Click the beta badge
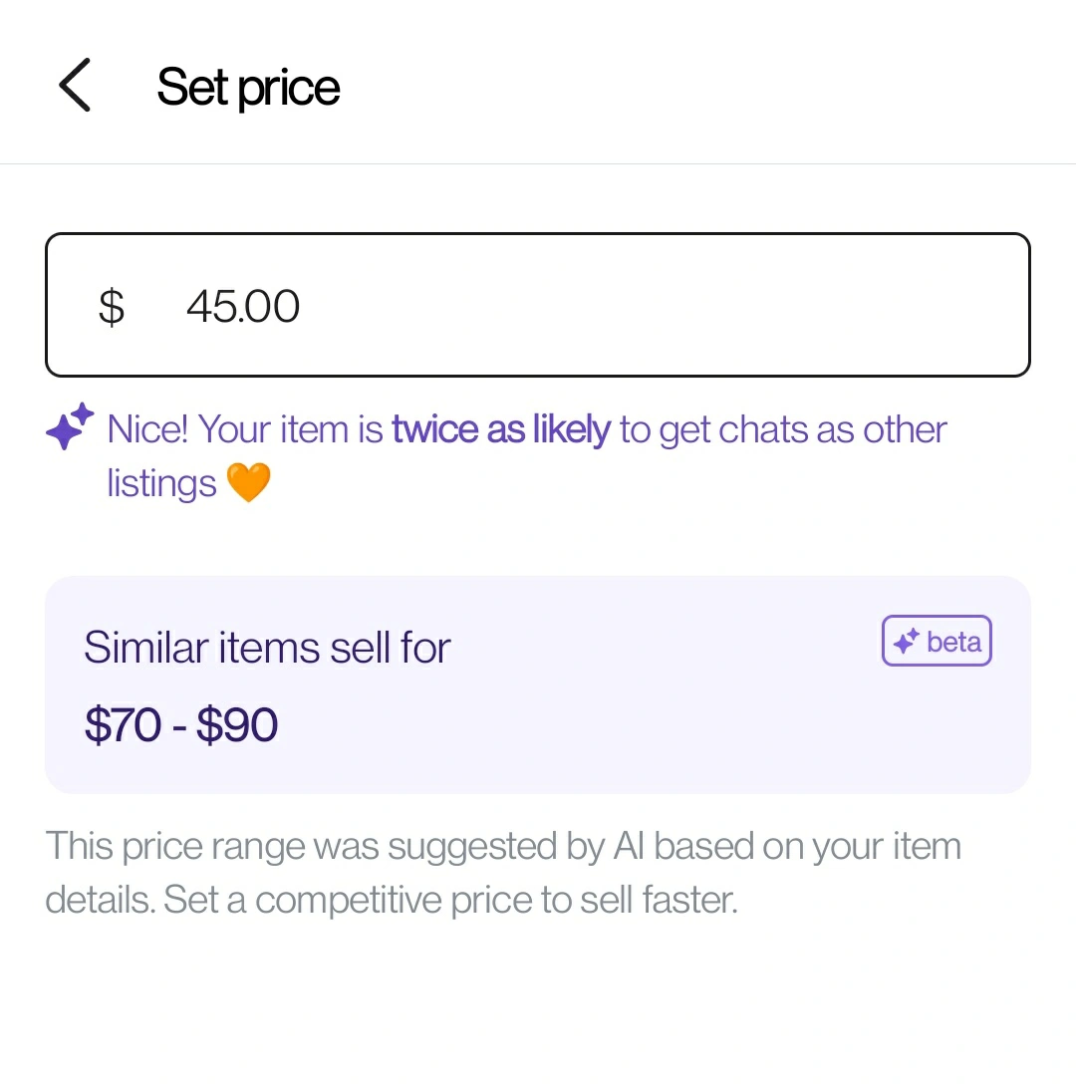1076x1086 pixels. point(937,641)
